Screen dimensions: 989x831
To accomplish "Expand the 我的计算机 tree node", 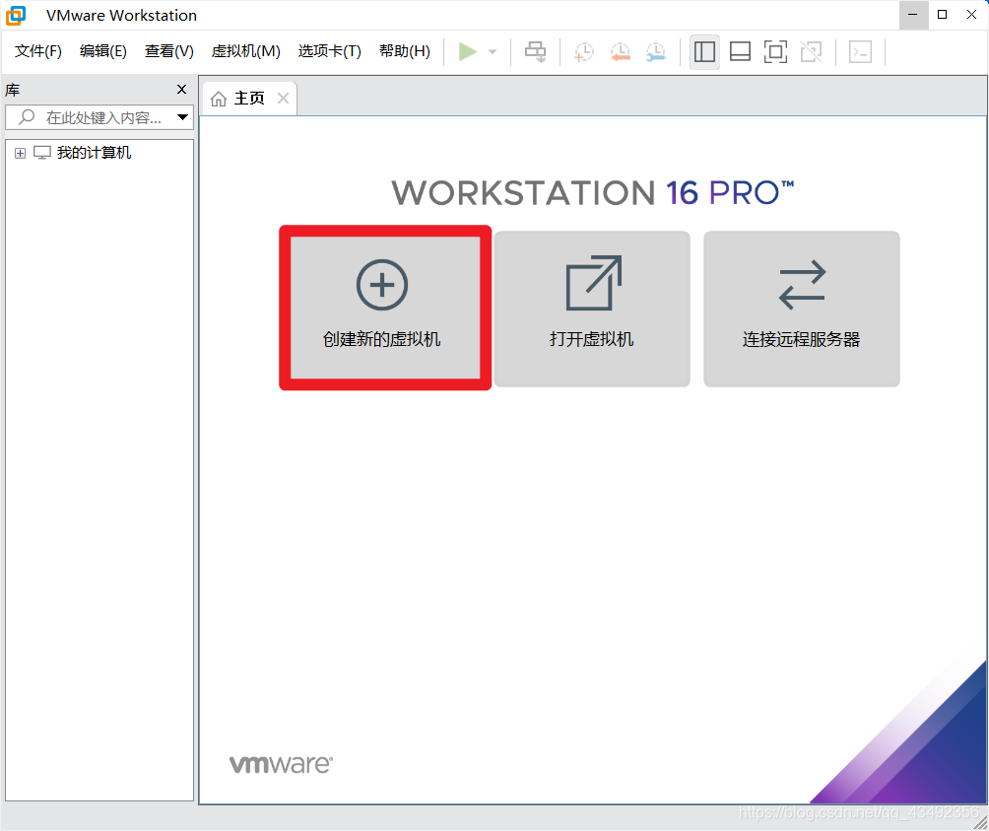I will (x=20, y=154).
